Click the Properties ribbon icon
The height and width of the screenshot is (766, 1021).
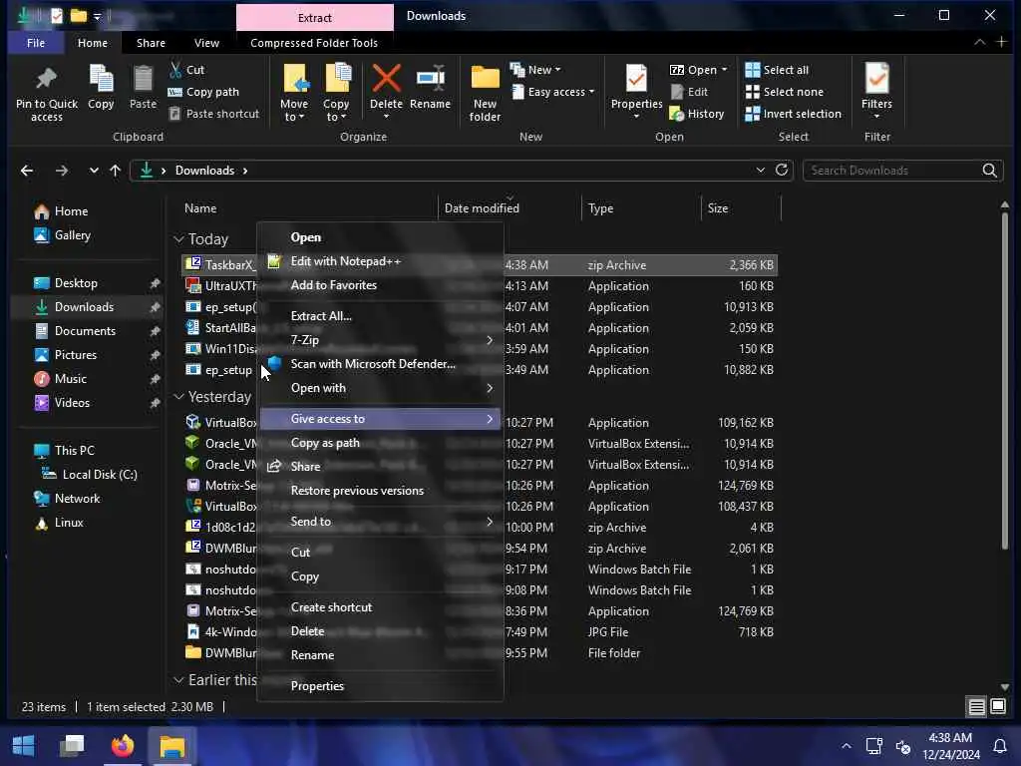pos(636,78)
